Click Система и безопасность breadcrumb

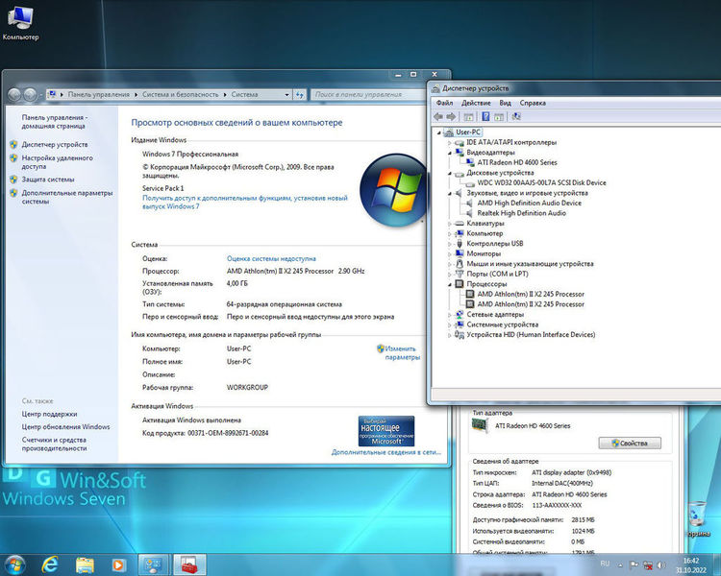pos(181,94)
